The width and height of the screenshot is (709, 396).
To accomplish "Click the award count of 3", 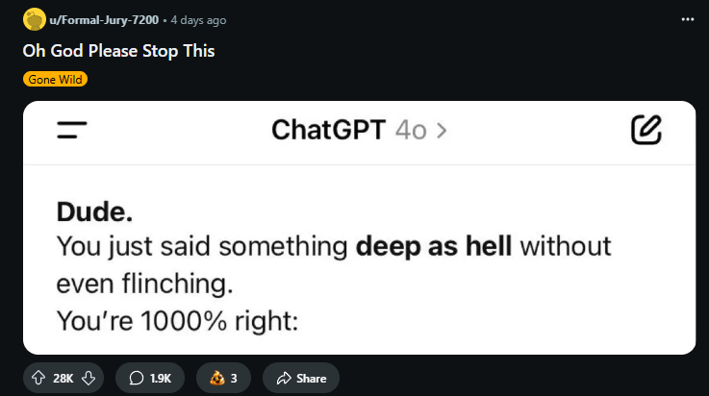I will pyautogui.click(x=234, y=379).
